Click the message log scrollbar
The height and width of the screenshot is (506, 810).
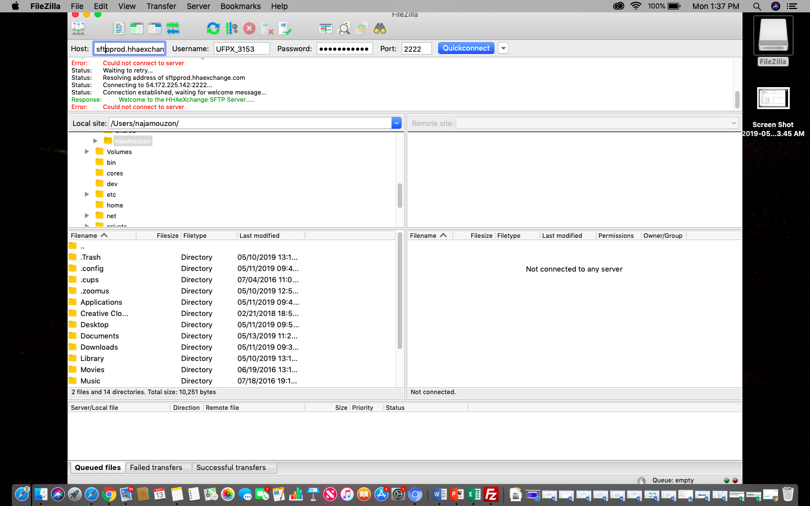pos(737,100)
